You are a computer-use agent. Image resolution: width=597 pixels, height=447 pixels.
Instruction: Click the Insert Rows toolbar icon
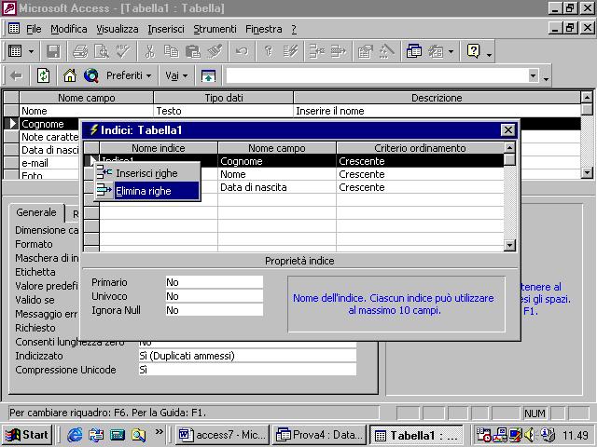pyautogui.click(x=317, y=51)
